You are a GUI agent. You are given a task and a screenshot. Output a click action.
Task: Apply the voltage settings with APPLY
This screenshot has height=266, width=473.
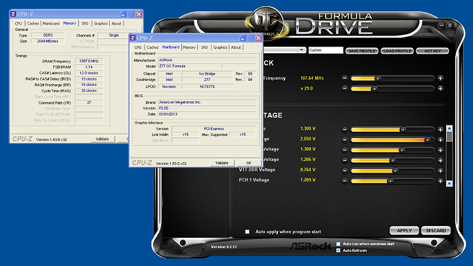pyautogui.click(x=404, y=231)
